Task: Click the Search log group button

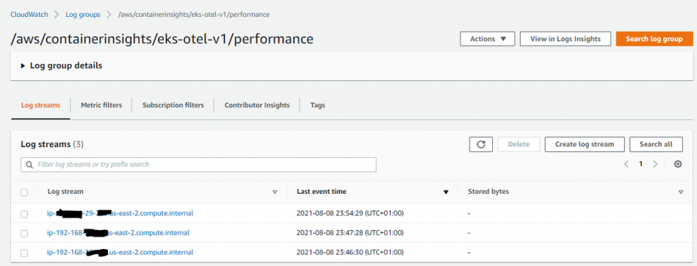Action: pyautogui.click(x=654, y=39)
